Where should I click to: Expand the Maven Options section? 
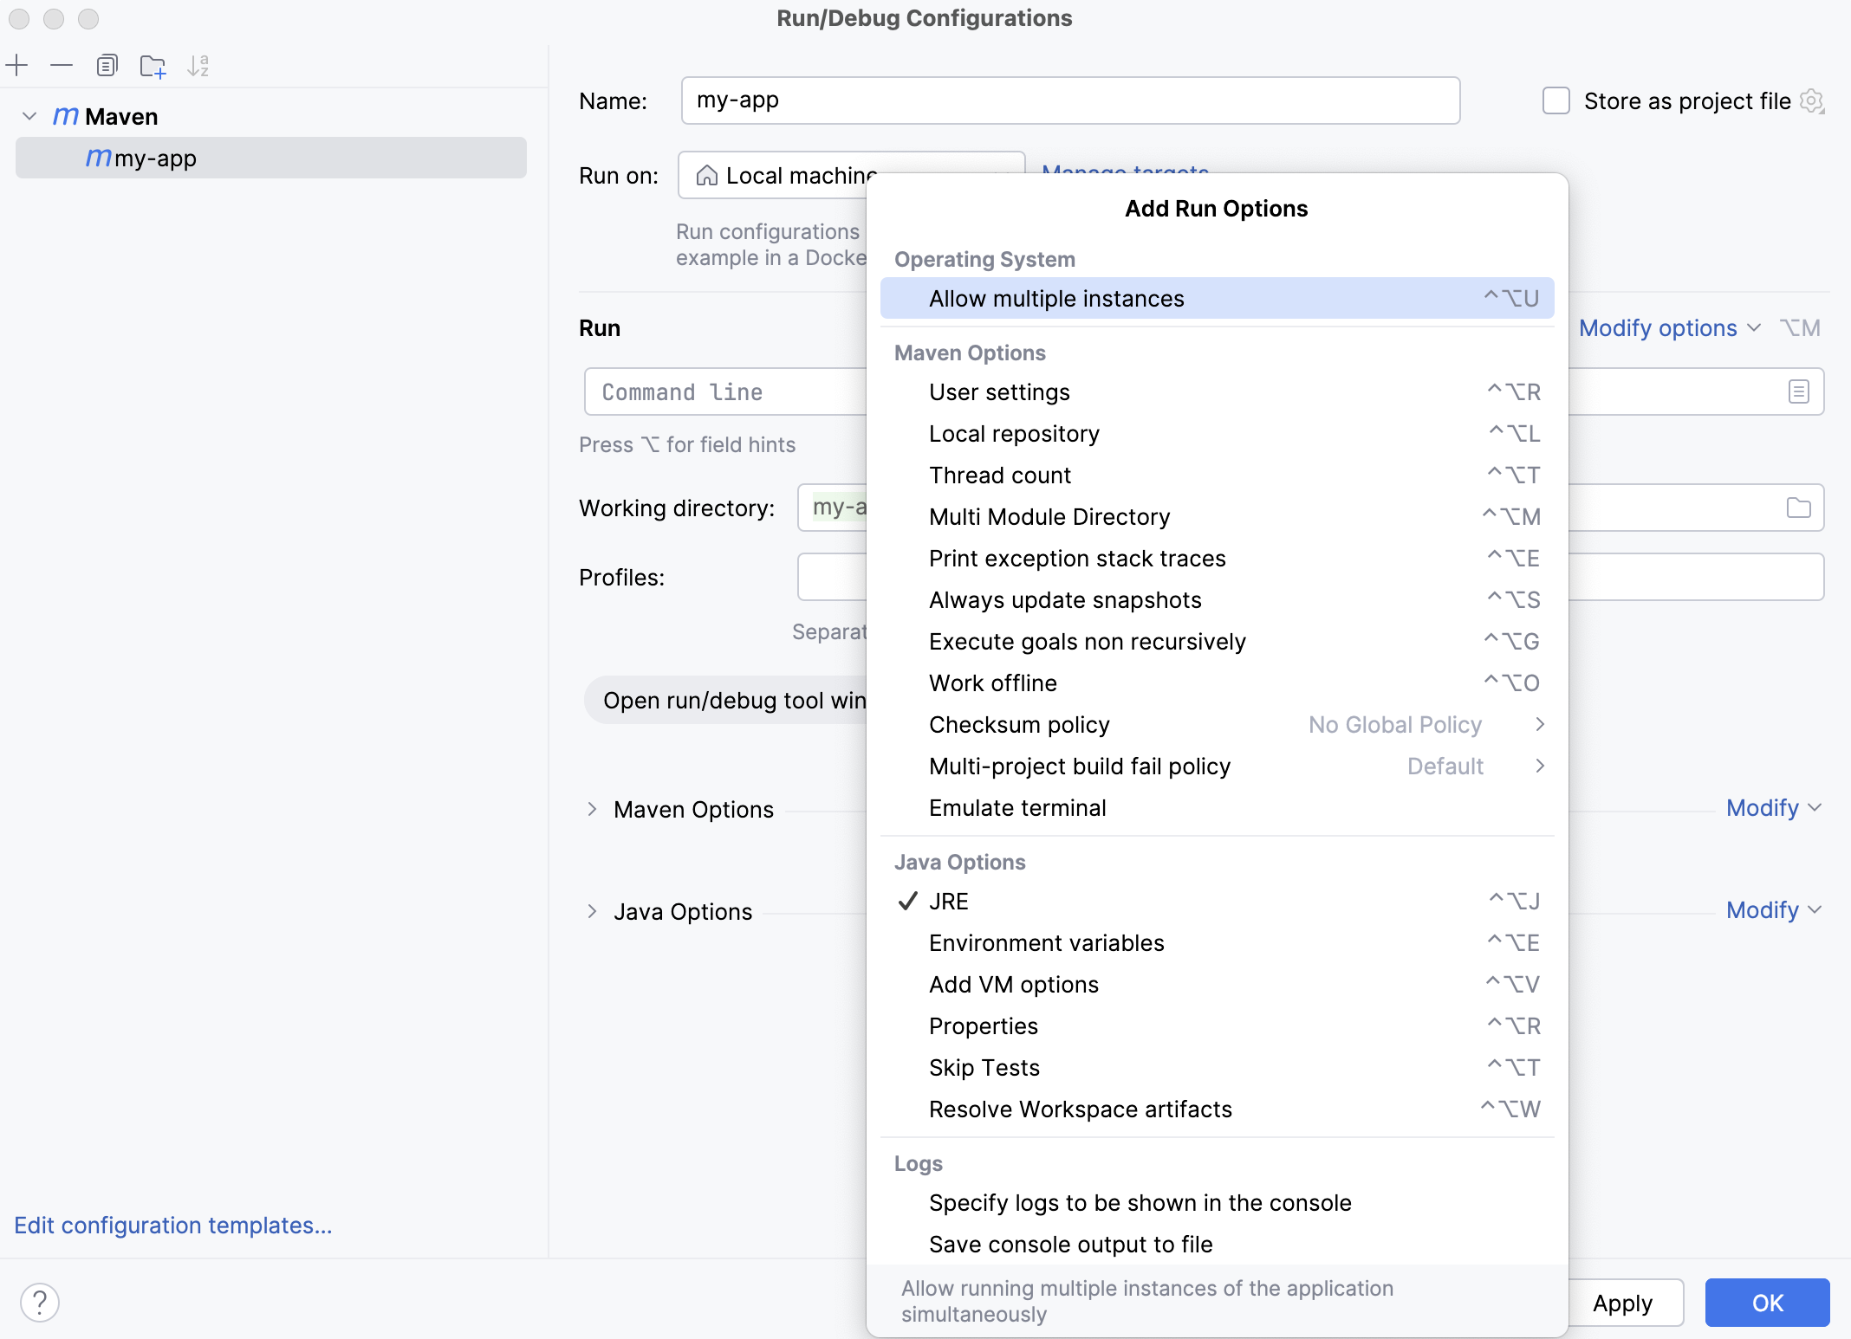(x=593, y=808)
